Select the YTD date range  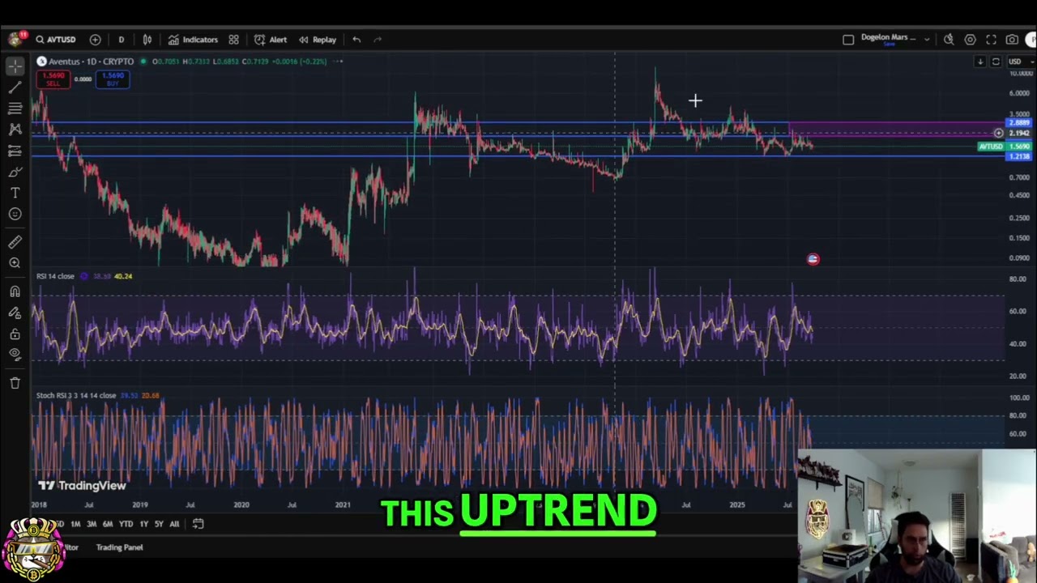126,524
